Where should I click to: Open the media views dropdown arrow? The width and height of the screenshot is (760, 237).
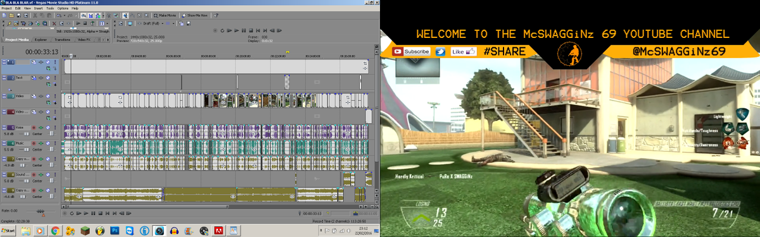coord(107,23)
